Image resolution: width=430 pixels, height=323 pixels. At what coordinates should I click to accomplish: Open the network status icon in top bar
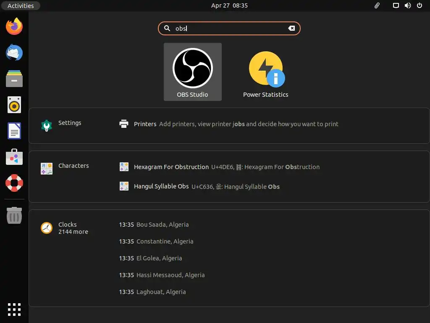(x=396, y=5)
